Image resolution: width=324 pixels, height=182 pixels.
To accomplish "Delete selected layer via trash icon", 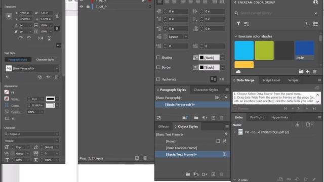I will [145, 158].
